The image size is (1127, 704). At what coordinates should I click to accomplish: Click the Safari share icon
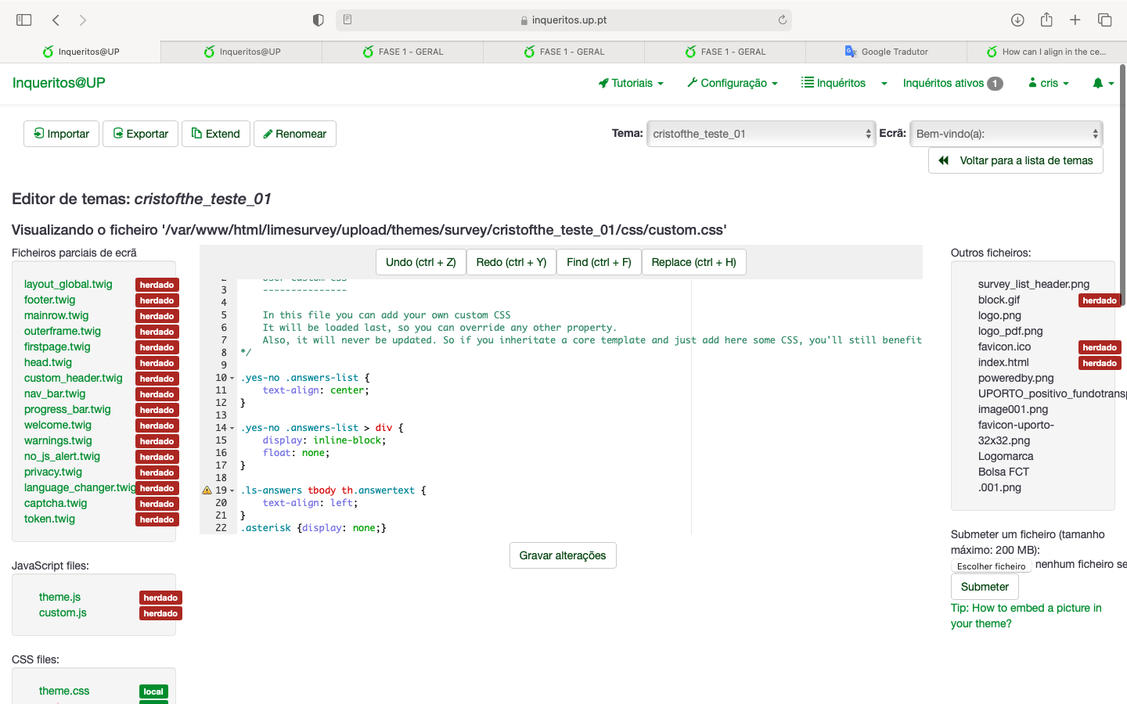[1046, 20]
